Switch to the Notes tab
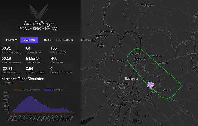Image resolution: width=198 pixels, height=126 pixels. click(47, 40)
